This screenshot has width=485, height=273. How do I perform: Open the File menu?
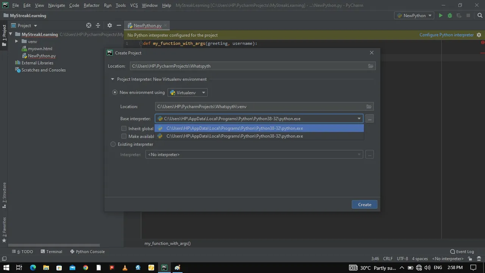pos(16,5)
